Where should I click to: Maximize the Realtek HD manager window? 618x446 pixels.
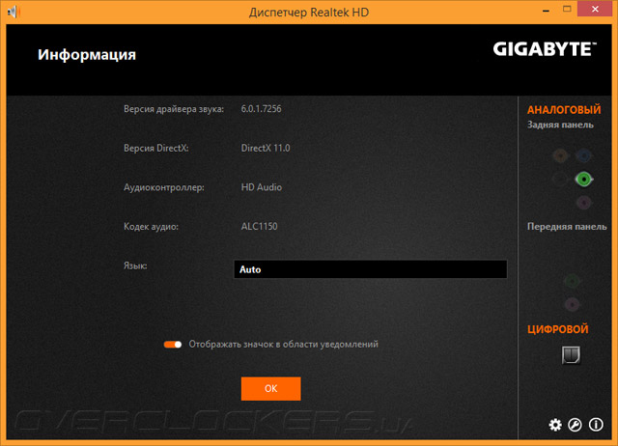(567, 10)
